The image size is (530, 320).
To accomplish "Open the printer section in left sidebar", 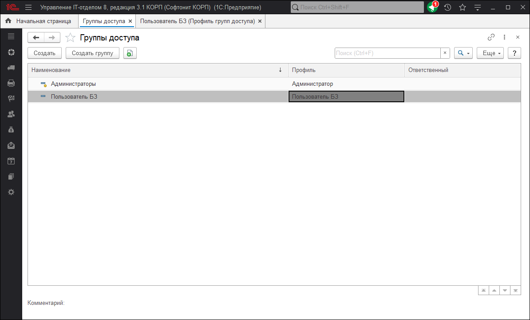I will [11, 83].
